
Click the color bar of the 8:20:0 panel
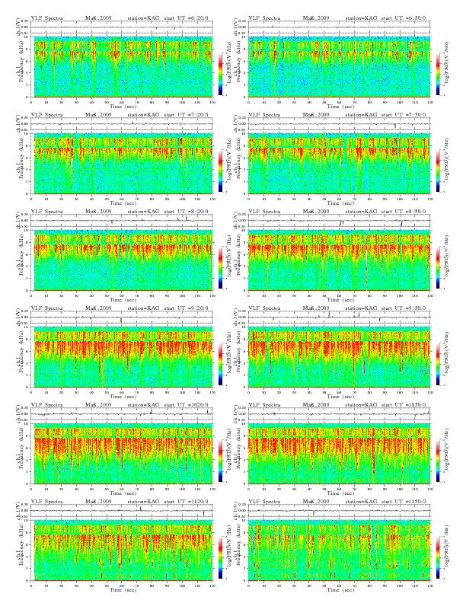[x=220, y=267]
